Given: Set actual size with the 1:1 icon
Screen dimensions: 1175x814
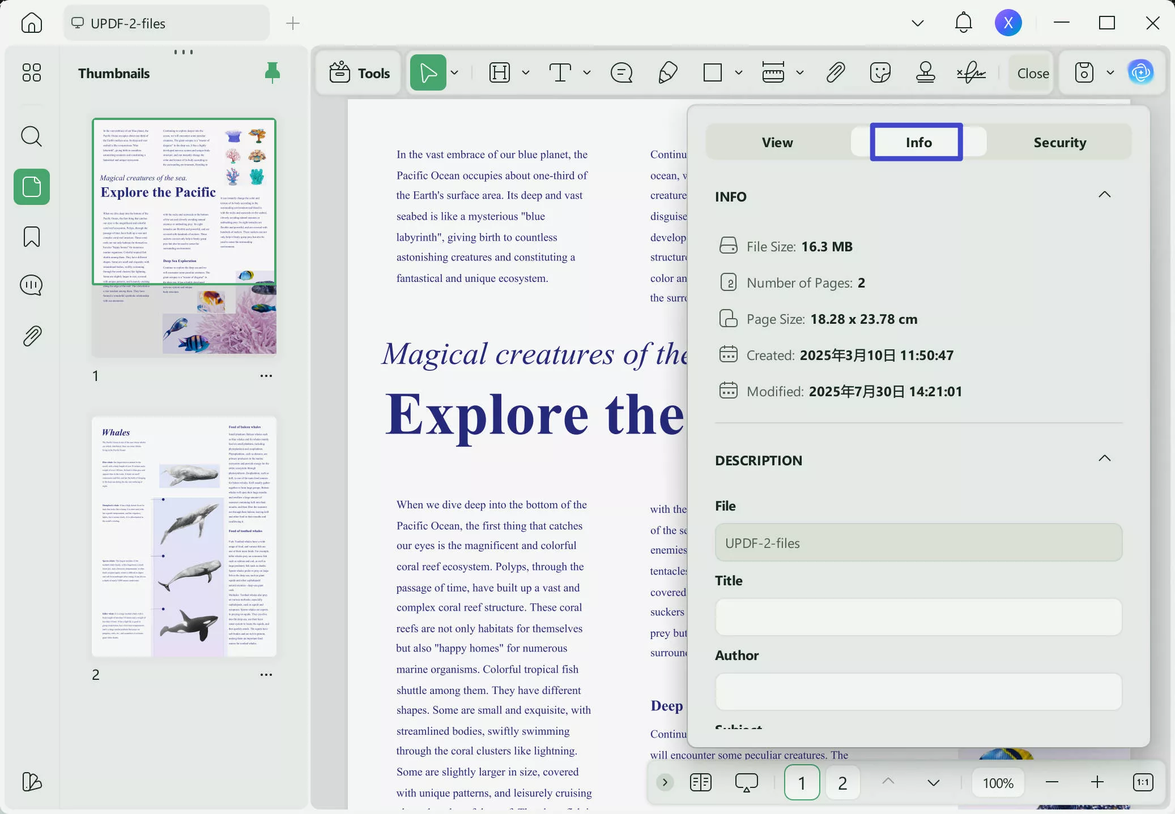Looking at the screenshot, I should pos(1143,782).
